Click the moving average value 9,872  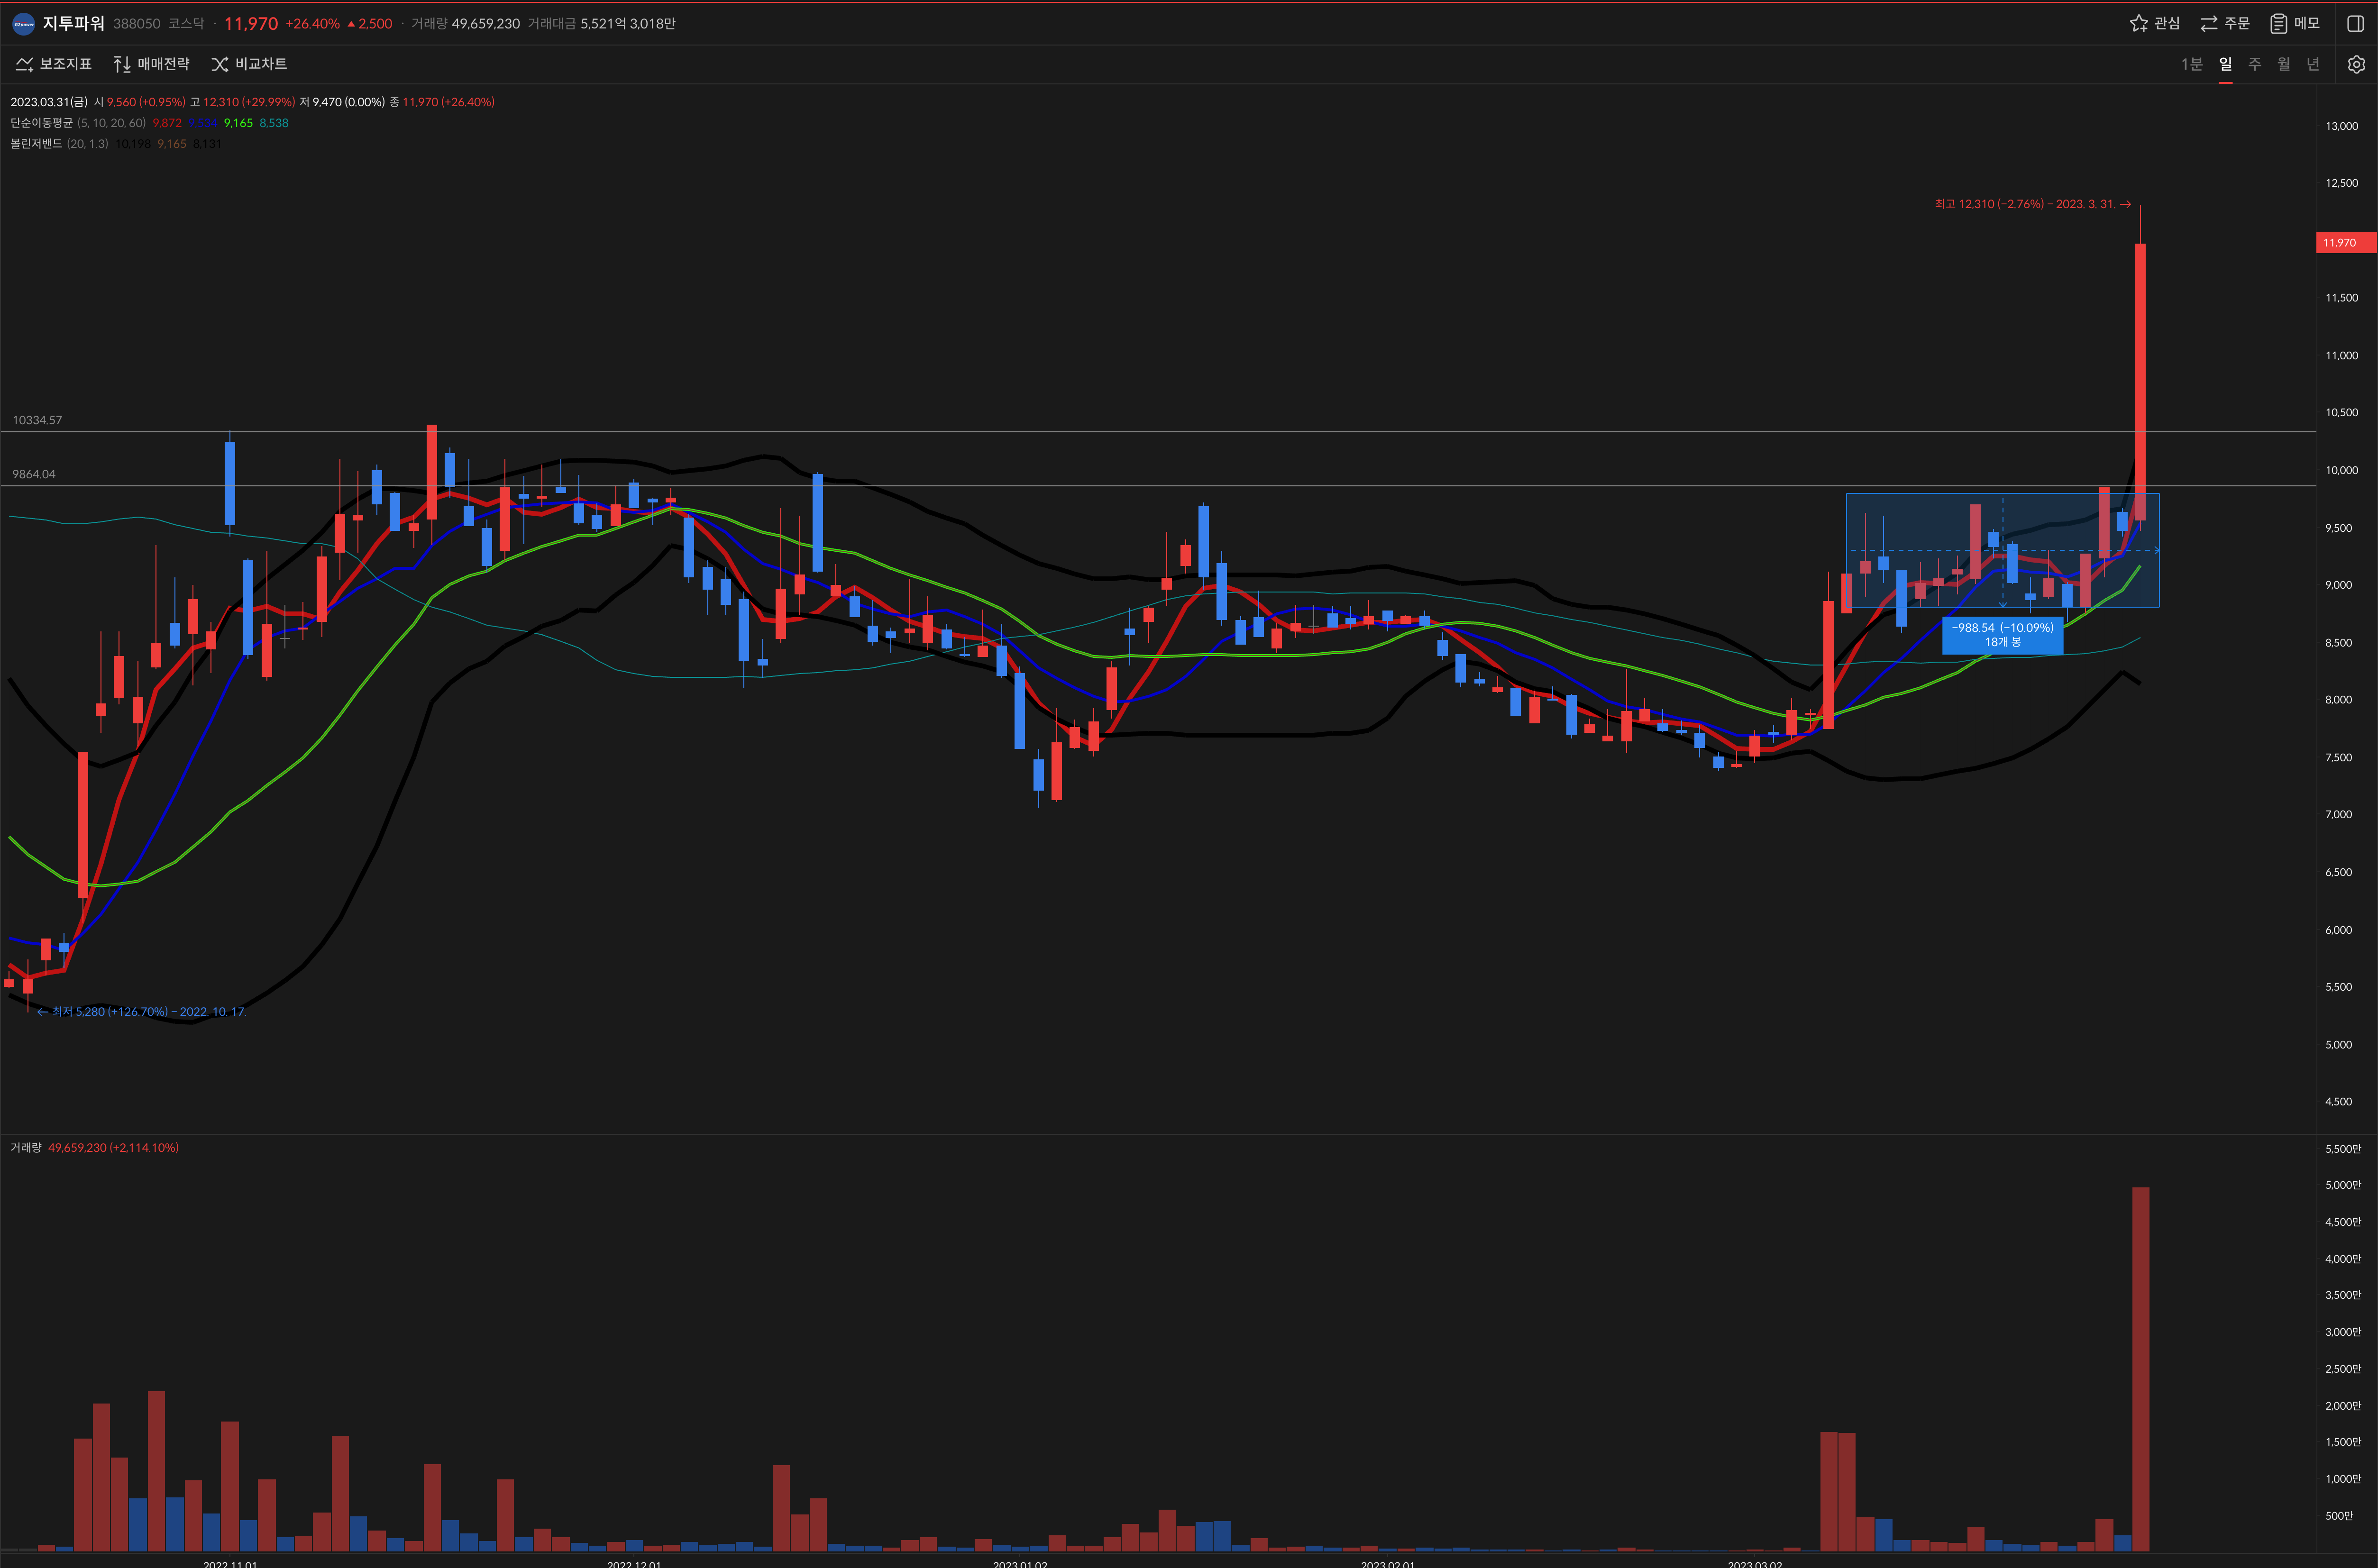coord(167,123)
